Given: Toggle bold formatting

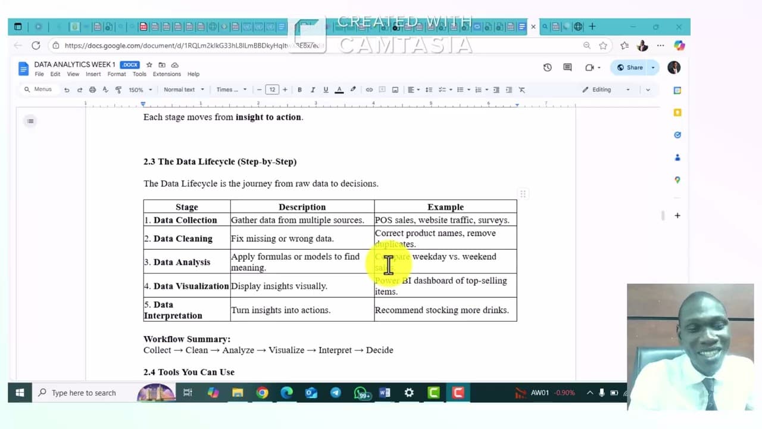Looking at the screenshot, I should (x=299, y=90).
